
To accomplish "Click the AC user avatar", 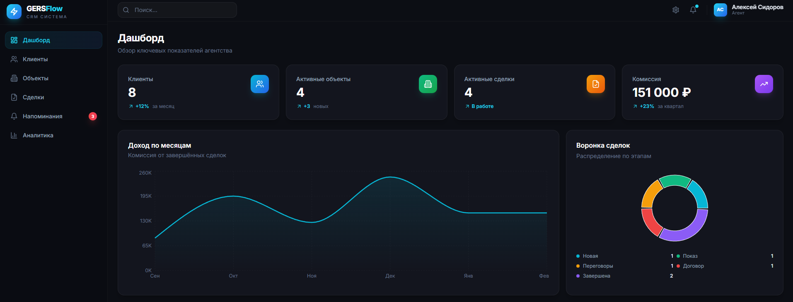I will [x=720, y=10].
